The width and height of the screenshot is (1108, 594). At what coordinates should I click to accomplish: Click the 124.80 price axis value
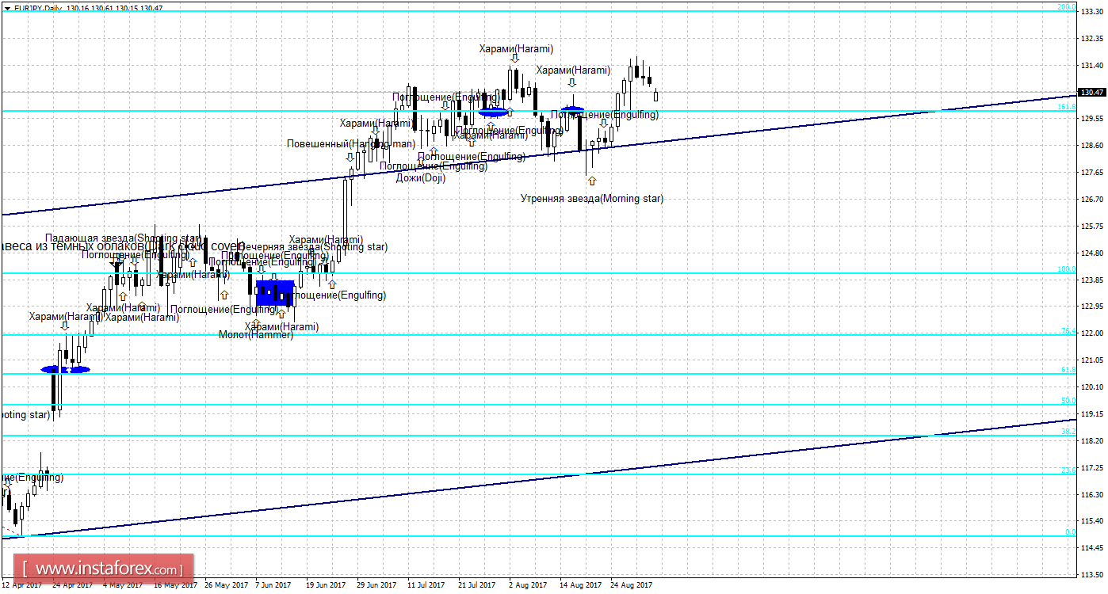coord(1092,253)
